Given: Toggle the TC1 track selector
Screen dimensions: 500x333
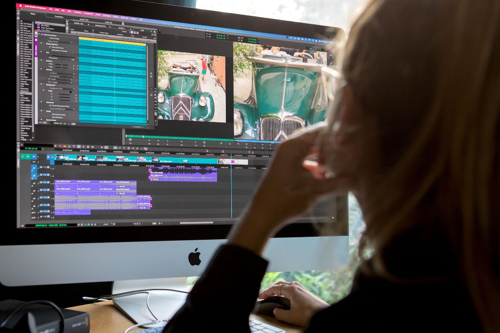Looking at the screenshot, I should (34, 162).
